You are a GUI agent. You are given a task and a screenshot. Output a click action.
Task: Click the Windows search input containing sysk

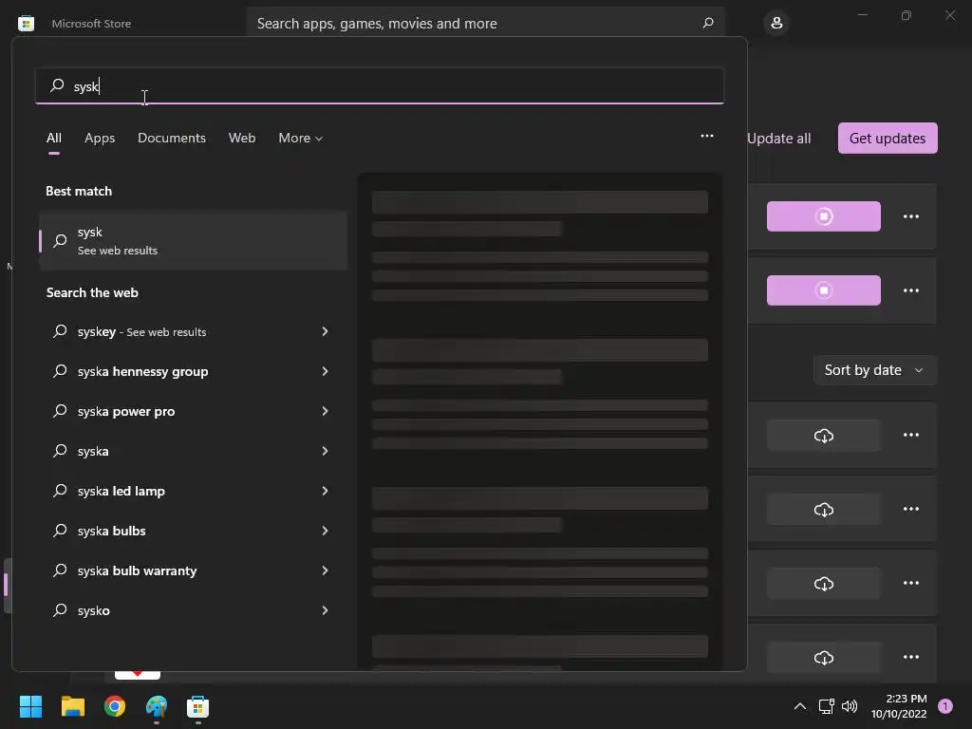(380, 85)
